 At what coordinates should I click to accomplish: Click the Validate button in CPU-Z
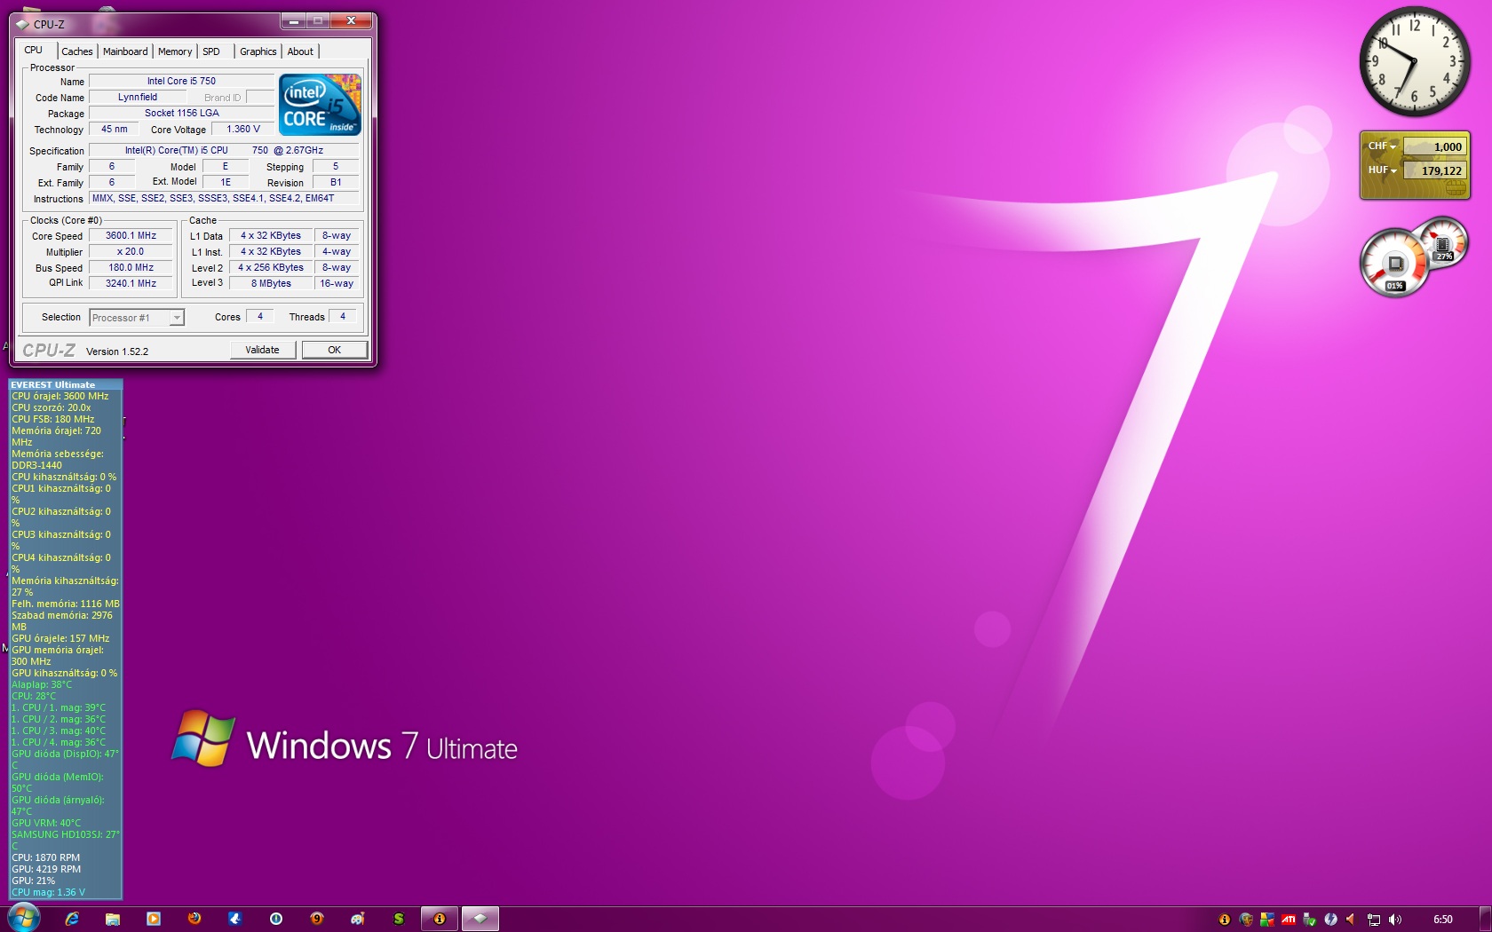tap(262, 350)
